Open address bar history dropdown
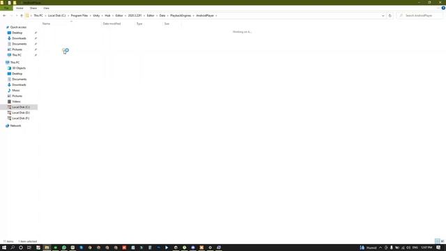 (x=383, y=15)
